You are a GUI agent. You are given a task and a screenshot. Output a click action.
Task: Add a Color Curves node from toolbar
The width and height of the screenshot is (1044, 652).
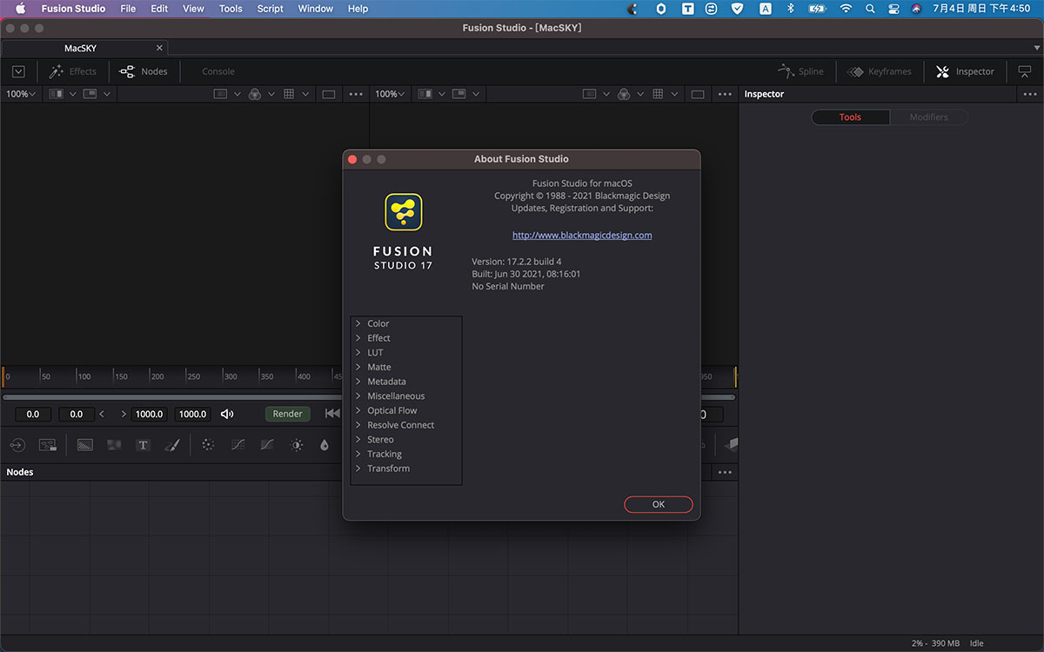[238, 444]
